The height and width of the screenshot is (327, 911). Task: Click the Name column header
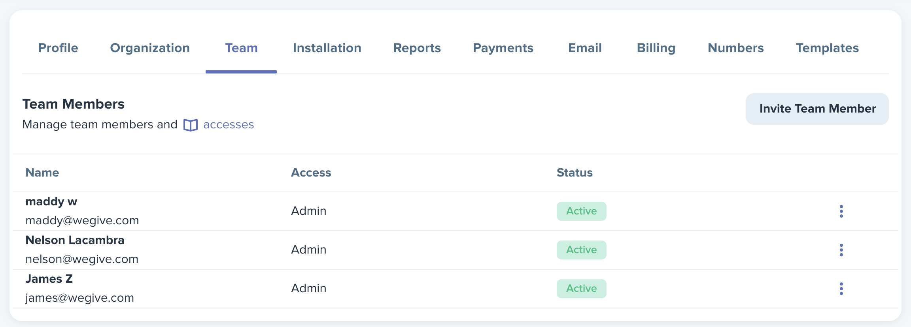click(x=42, y=173)
